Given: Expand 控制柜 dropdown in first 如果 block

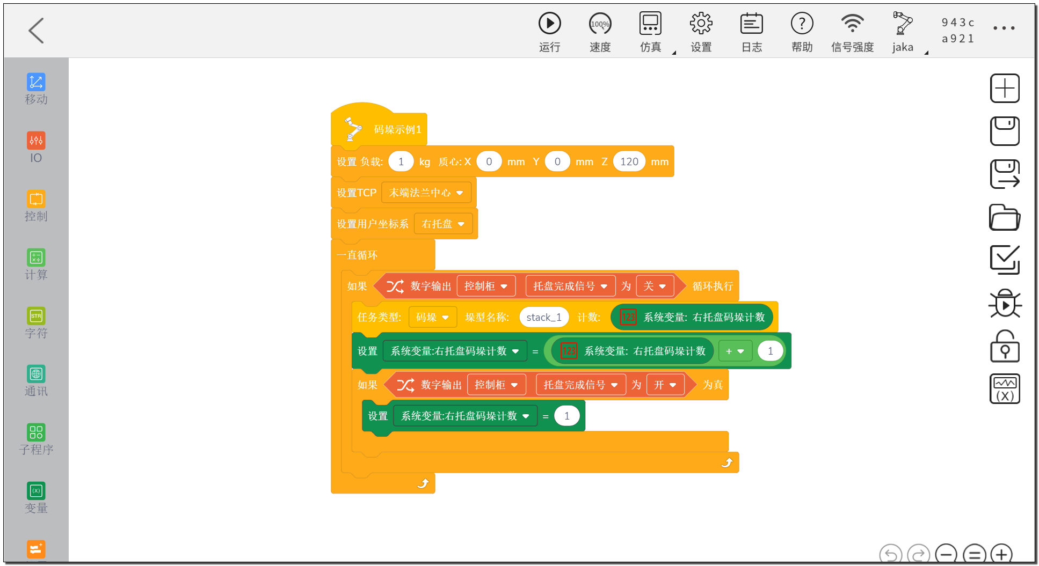Looking at the screenshot, I should tap(486, 286).
